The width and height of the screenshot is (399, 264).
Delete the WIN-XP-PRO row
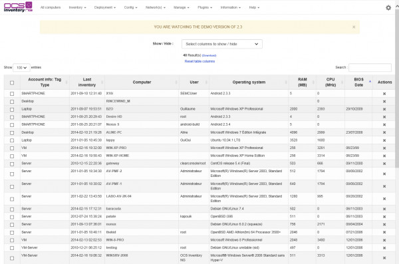coord(384,148)
